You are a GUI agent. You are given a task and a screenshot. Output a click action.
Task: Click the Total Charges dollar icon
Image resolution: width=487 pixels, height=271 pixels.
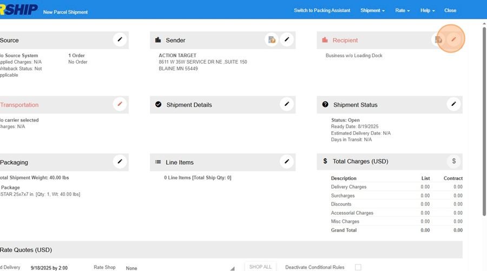(453, 161)
